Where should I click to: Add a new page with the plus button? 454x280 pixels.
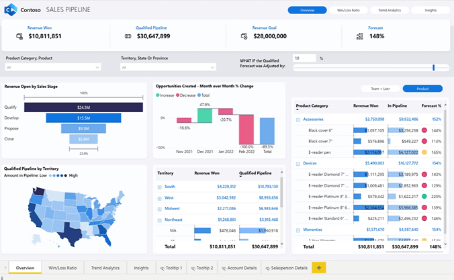pos(319,268)
